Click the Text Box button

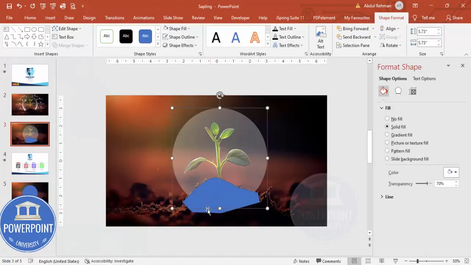[63, 37]
